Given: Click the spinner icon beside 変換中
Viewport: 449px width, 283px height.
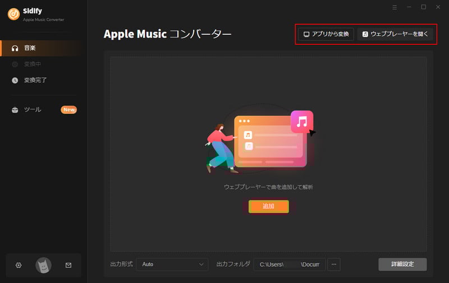Looking at the screenshot, I should click(x=15, y=64).
